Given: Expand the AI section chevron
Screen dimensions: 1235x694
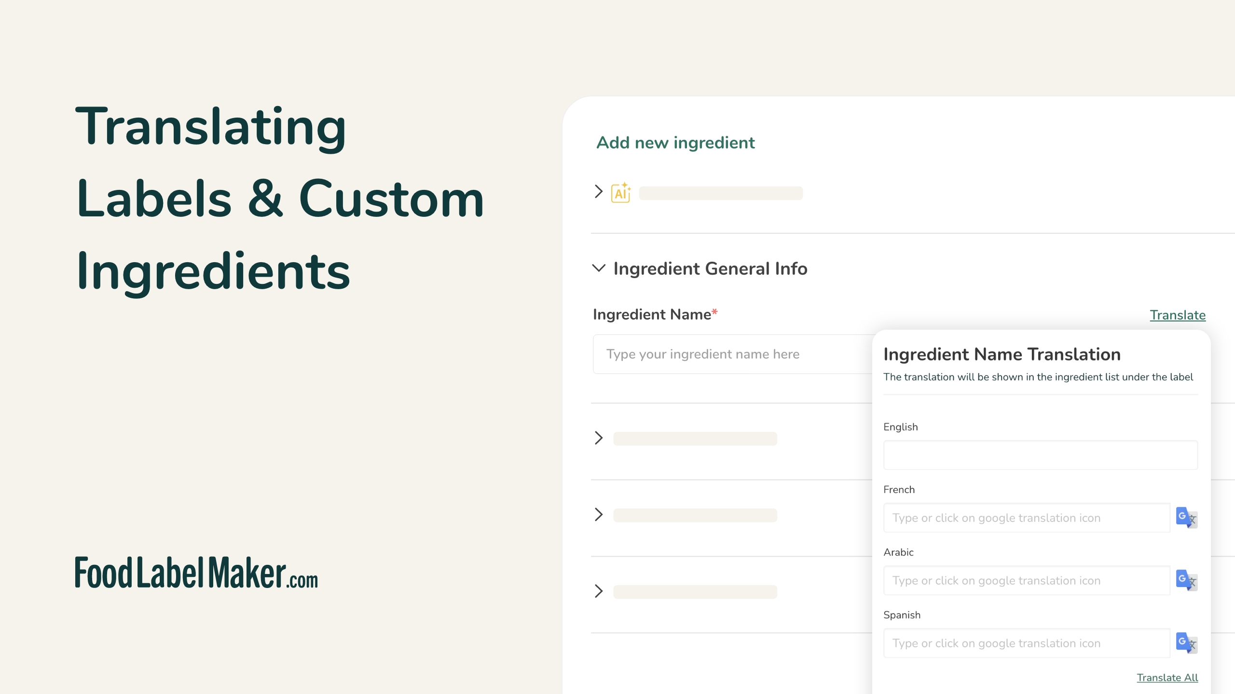Looking at the screenshot, I should (x=599, y=192).
